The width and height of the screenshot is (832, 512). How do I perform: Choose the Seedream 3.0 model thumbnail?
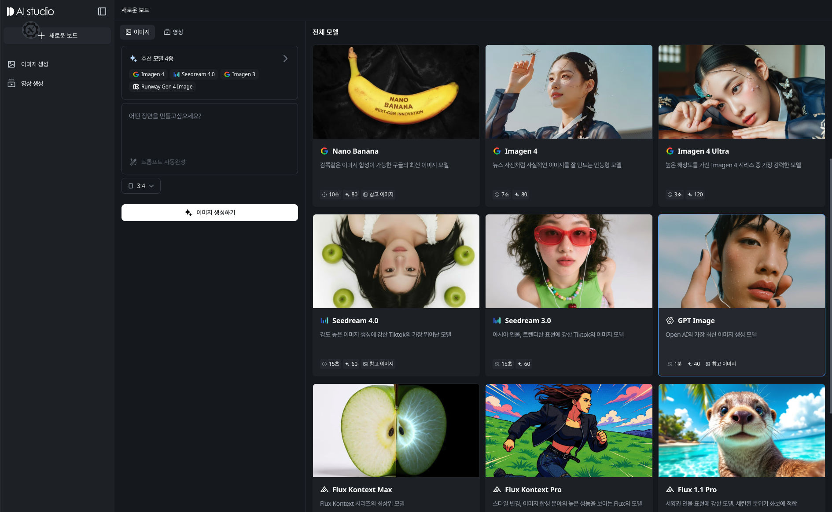569,261
